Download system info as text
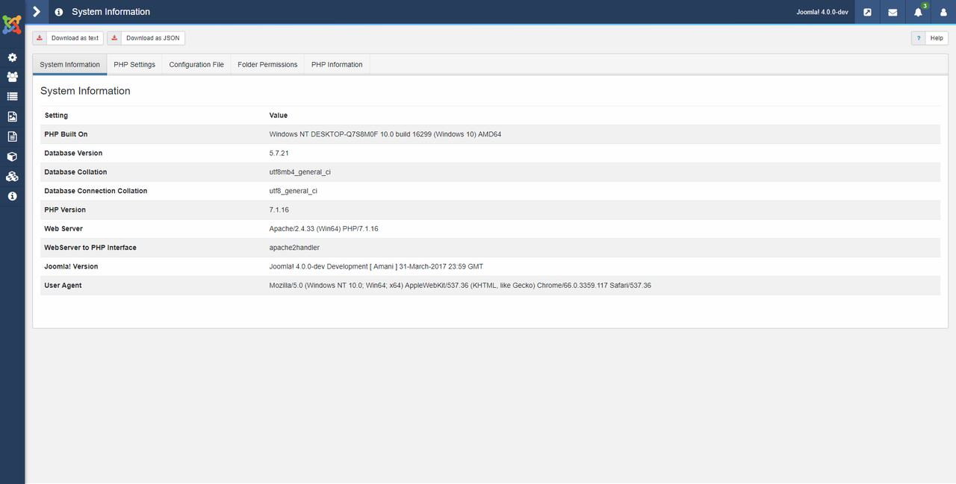This screenshot has height=484, width=956. tap(68, 38)
